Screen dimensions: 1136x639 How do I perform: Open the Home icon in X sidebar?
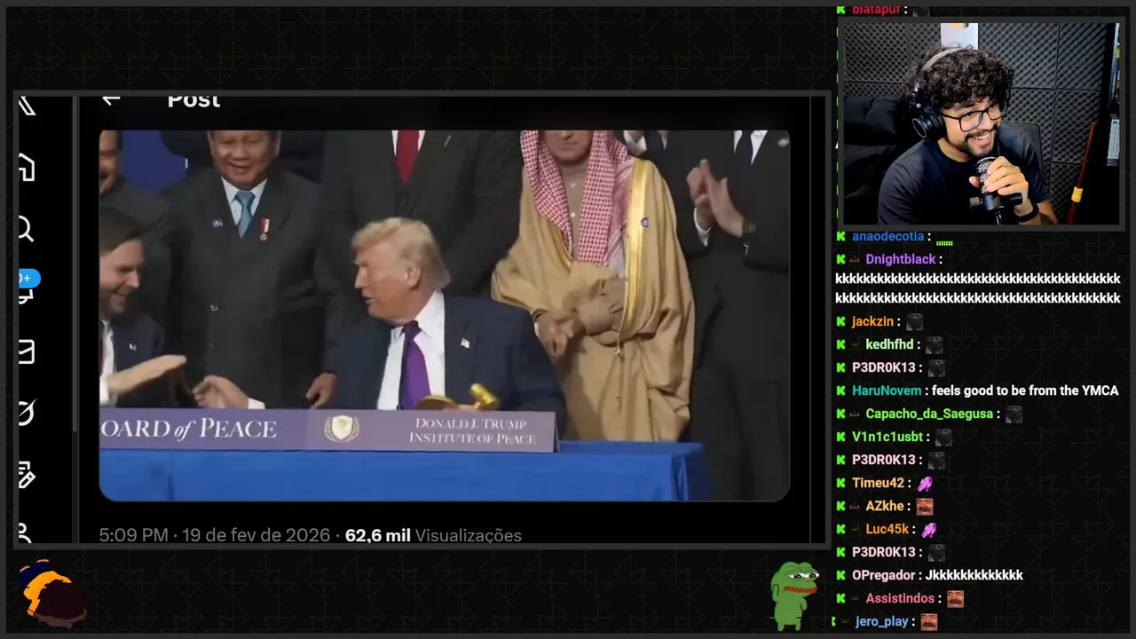27,168
